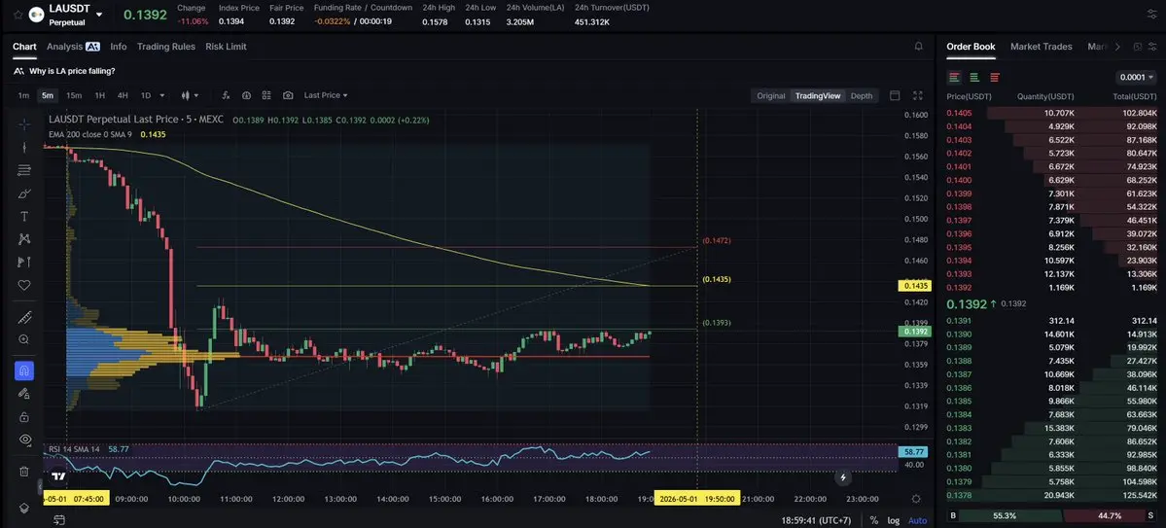Switch to Order Book tab
Viewport: 1166px width, 528px height.
(x=971, y=46)
